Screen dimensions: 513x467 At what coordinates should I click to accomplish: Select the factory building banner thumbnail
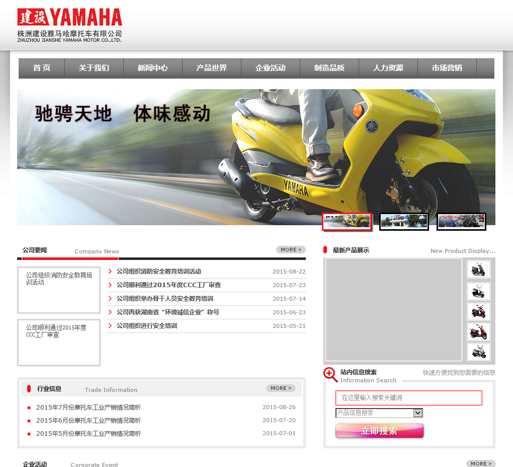(x=404, y=222)
